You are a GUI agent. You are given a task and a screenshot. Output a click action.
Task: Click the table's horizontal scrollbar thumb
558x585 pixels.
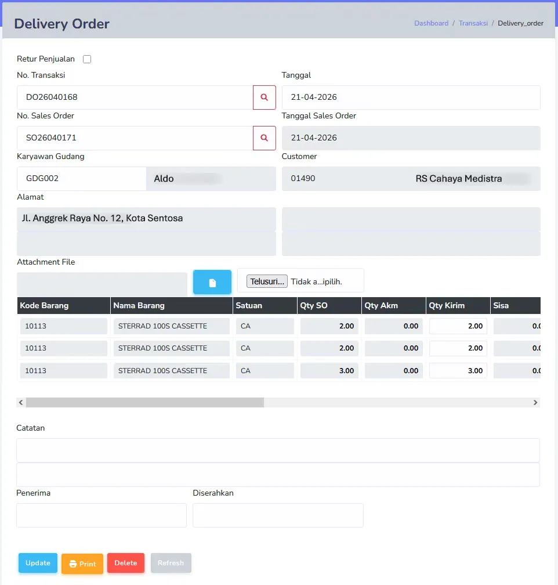coord(145,402)
